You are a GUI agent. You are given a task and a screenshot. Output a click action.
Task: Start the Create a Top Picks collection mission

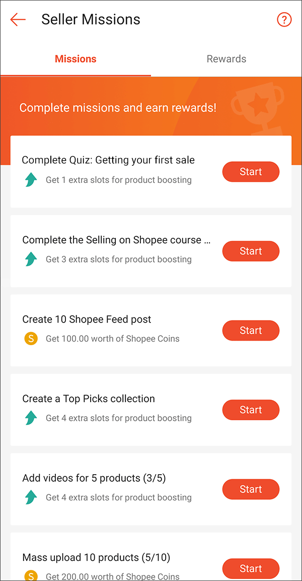[251, 410]
